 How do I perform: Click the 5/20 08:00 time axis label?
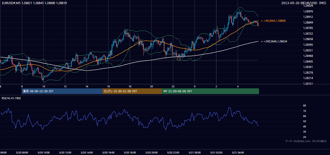click(x=22, y=153)
